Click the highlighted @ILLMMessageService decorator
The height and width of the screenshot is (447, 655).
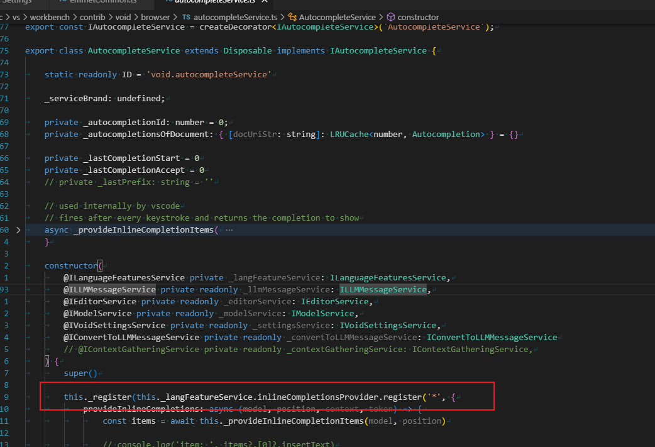(109, 290)
